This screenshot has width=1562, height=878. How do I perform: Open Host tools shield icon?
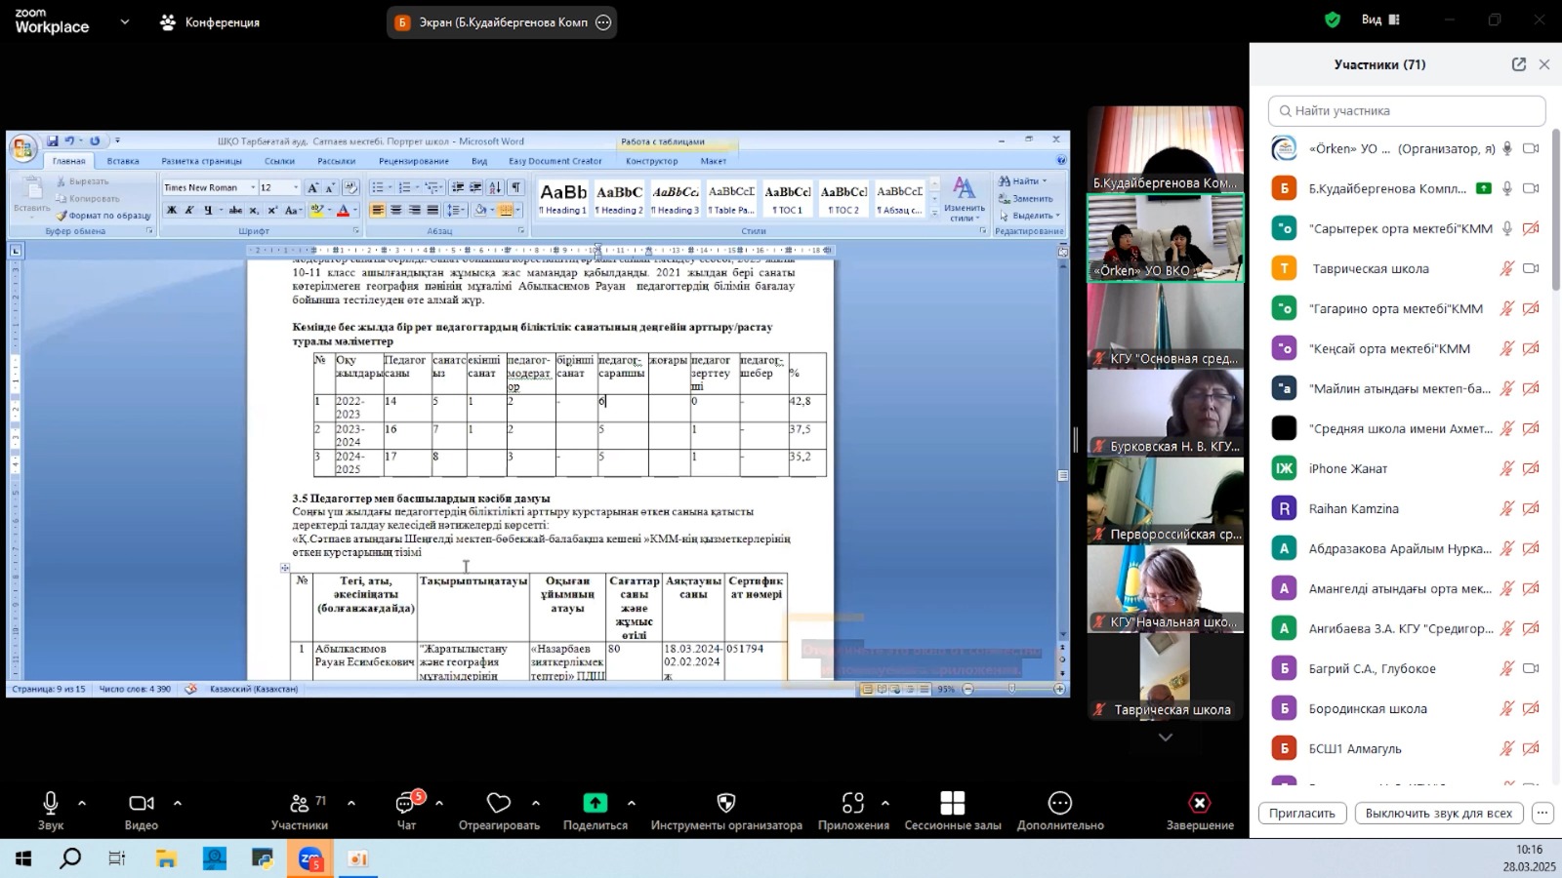pos(725,803)
